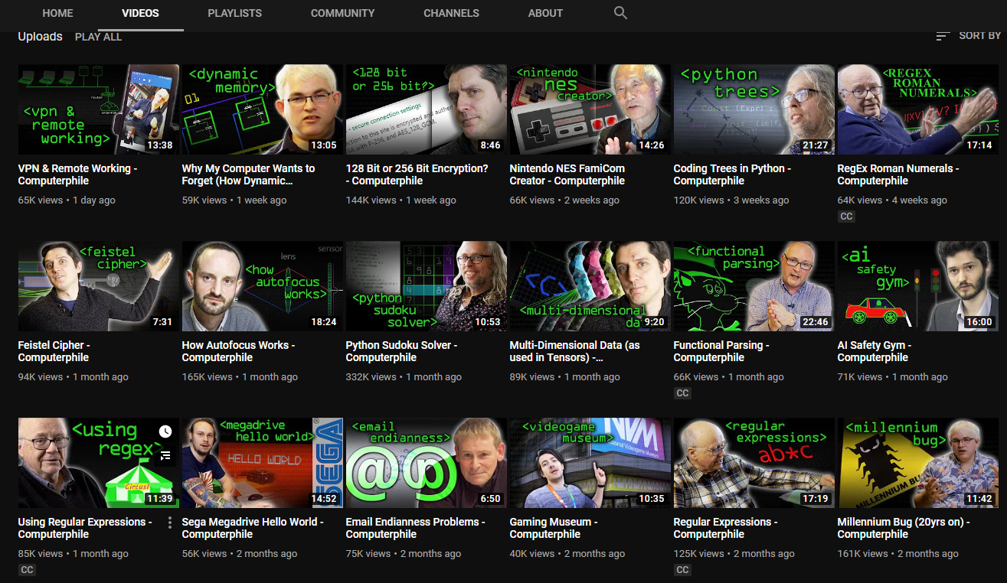Viewport: 1007px width, 583px height.
Task: Open the Sort By menu
Action: [968, 36]
